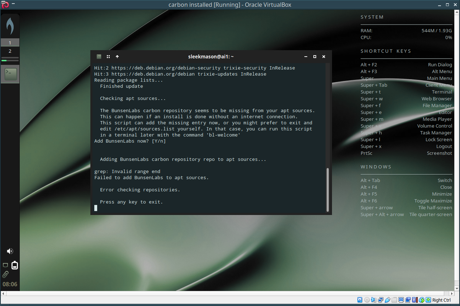Image resolution: width=460 pixels, height=306 pixels.
Task: Click the terminal titlebar up-arrow shade icon
Action: (x=117, y=57)
